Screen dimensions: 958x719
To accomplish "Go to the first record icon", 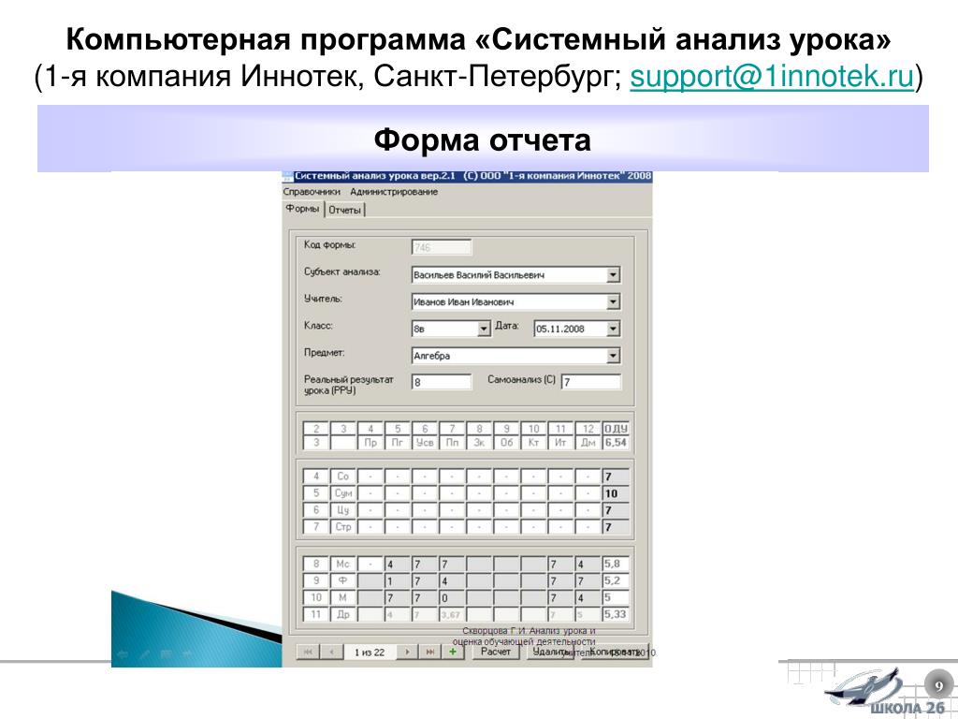I will (308, 652).
